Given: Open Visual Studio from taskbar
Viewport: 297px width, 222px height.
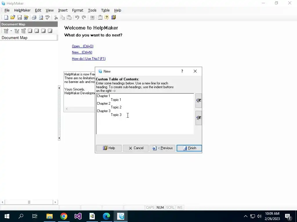Looking at the screenshot, I should (78, 216).
